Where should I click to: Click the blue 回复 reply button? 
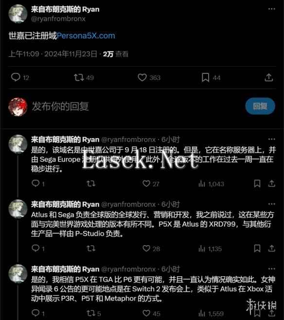coord(260,106)
